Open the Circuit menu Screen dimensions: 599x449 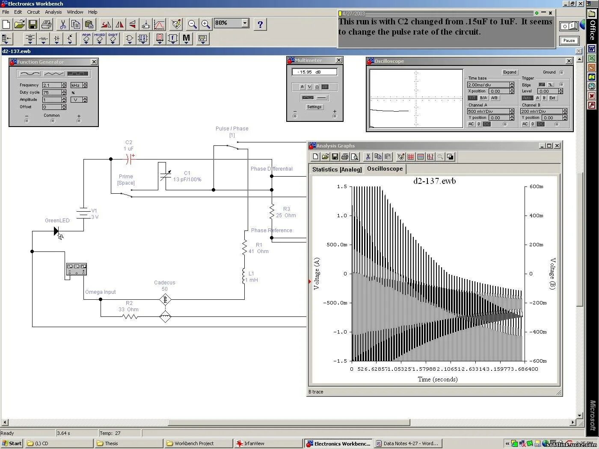[x=33, y=12]
